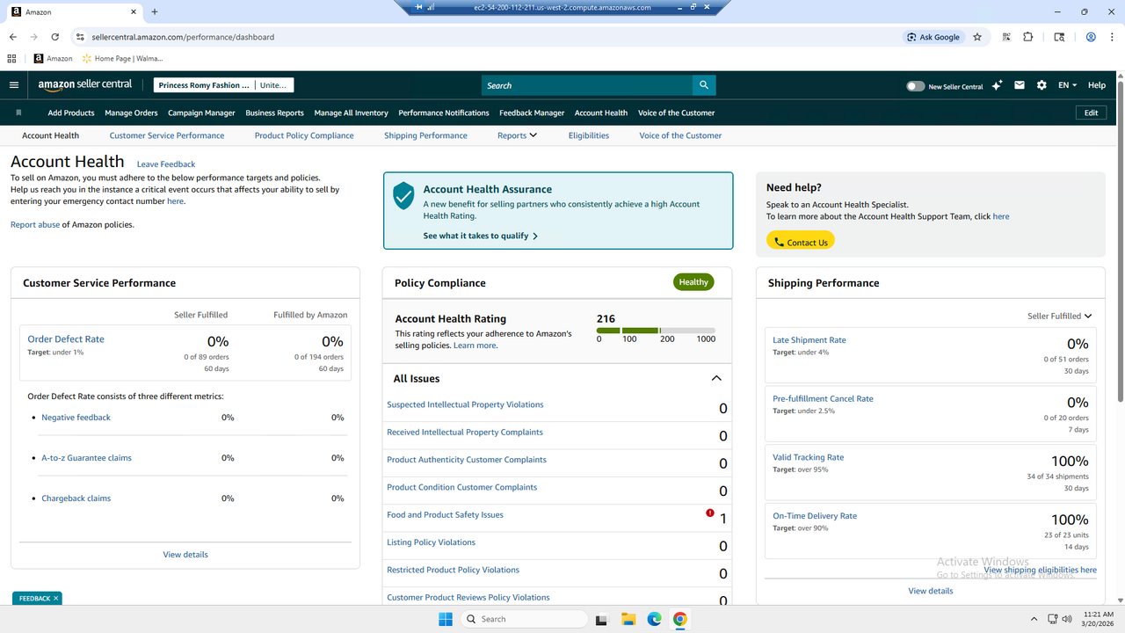The image size is (1125, 633).
Task: Click the red alert icon for Food Safety Issues
Action: point(710,513)
